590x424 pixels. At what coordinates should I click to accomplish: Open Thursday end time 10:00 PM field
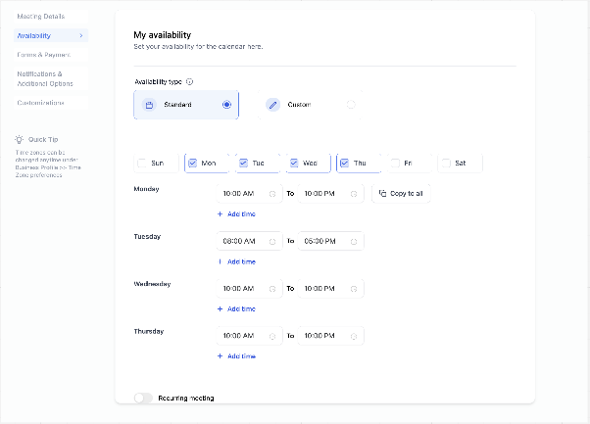(x=330, y=336)
